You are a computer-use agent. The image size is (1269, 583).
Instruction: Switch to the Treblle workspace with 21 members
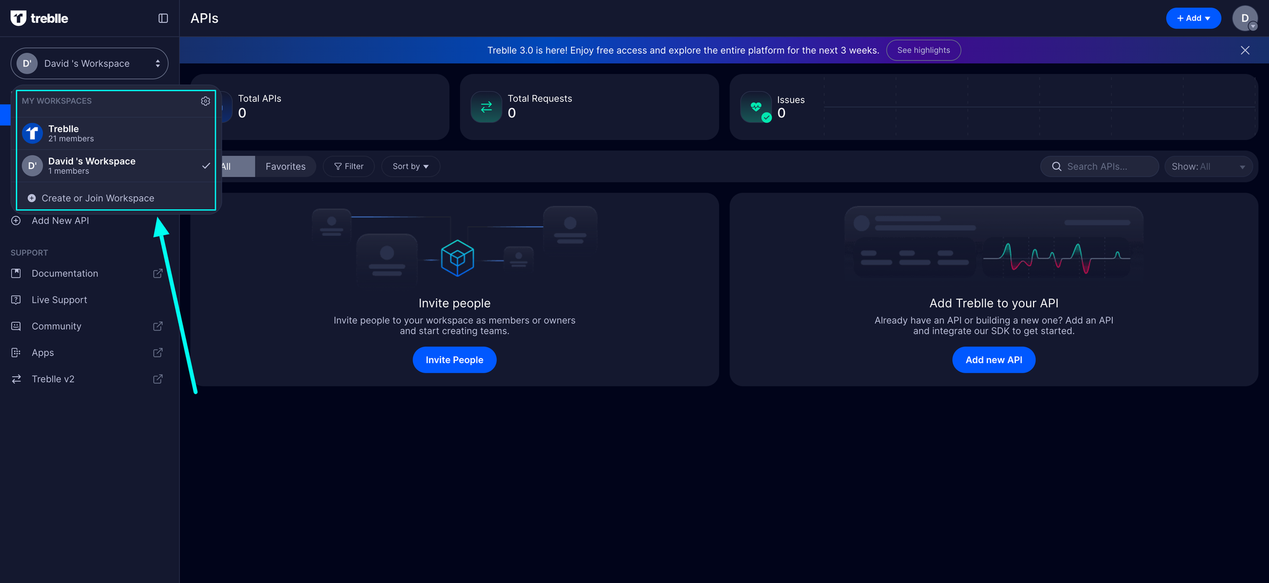point(116,133)
